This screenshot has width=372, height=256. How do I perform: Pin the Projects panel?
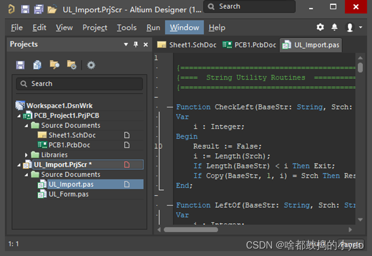coord(136,45)
